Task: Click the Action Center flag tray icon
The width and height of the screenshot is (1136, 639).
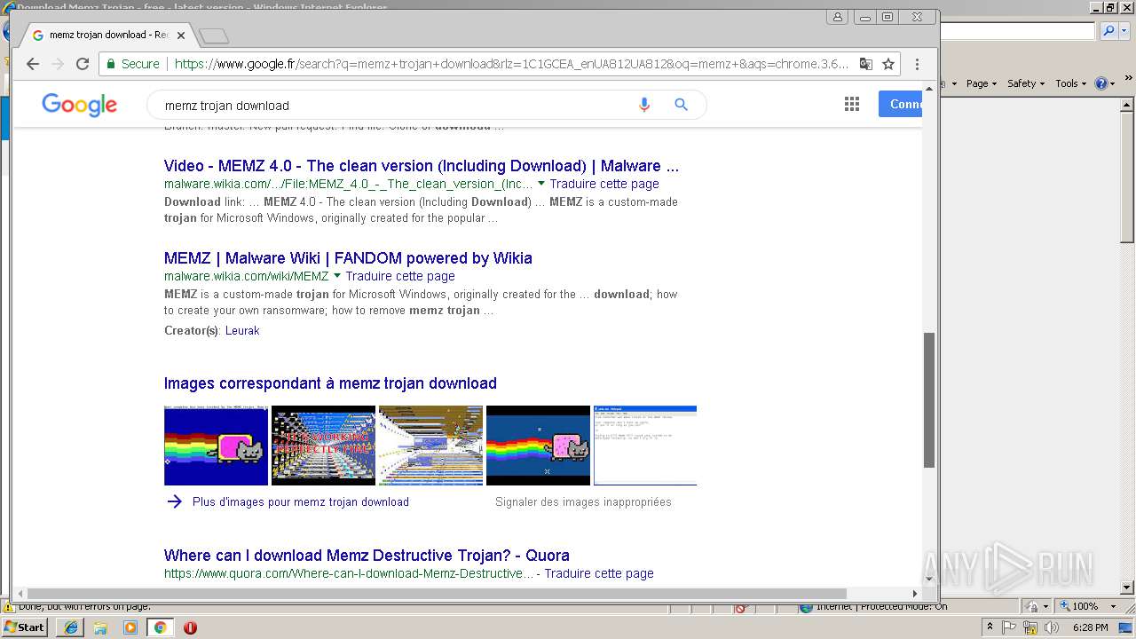Action: (1009, 627)
